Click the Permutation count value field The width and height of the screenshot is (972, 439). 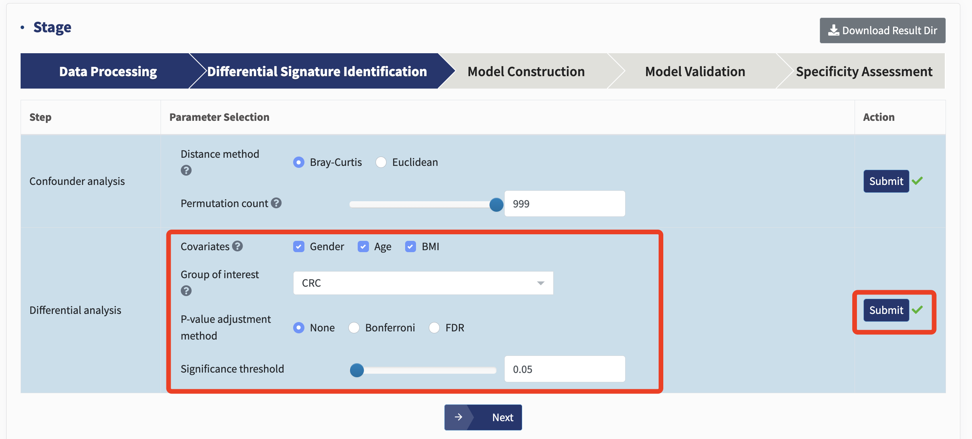pyautogui.click(x=565, y=204)
